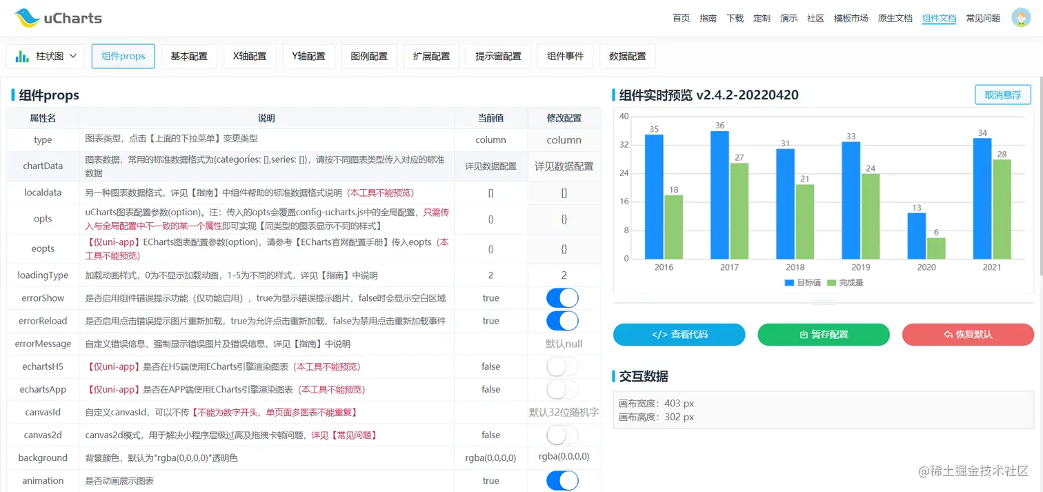Image resolution: width=1043 pixels, height=492 pixels.
Task: Open 原生文档 in the top navigation
Action: (895, 19)
